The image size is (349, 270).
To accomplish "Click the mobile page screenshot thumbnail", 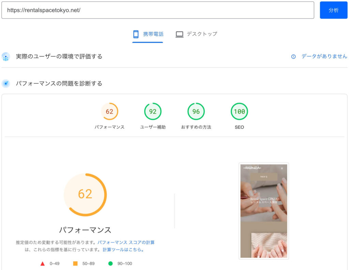I will 263,211.
